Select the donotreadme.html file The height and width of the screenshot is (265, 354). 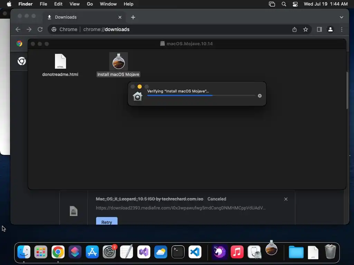60,65
